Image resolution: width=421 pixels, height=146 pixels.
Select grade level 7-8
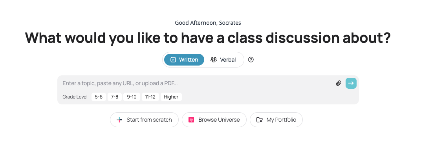pos(115,97)
